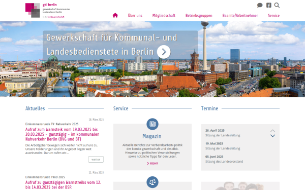Click the Termine section heading

(x=209, y=108)
